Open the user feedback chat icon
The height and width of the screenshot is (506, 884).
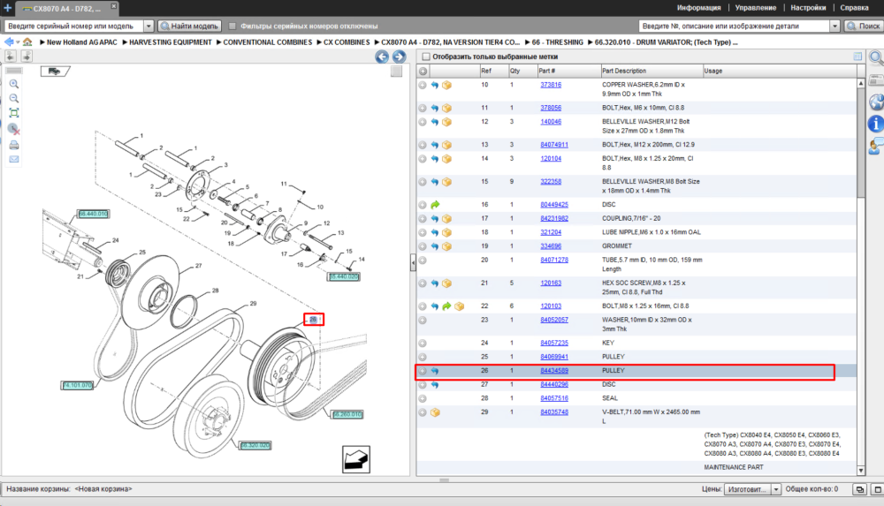(x=876, y=146)
